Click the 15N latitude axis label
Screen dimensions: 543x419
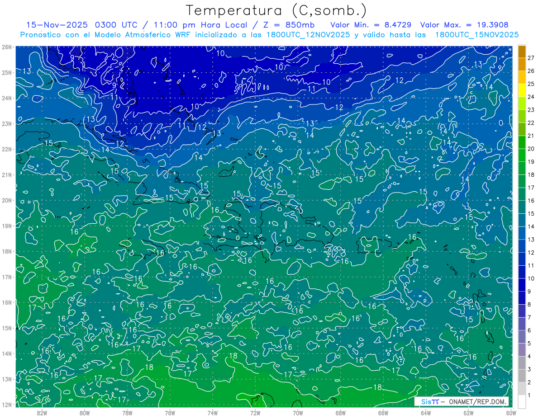[6, 328]
